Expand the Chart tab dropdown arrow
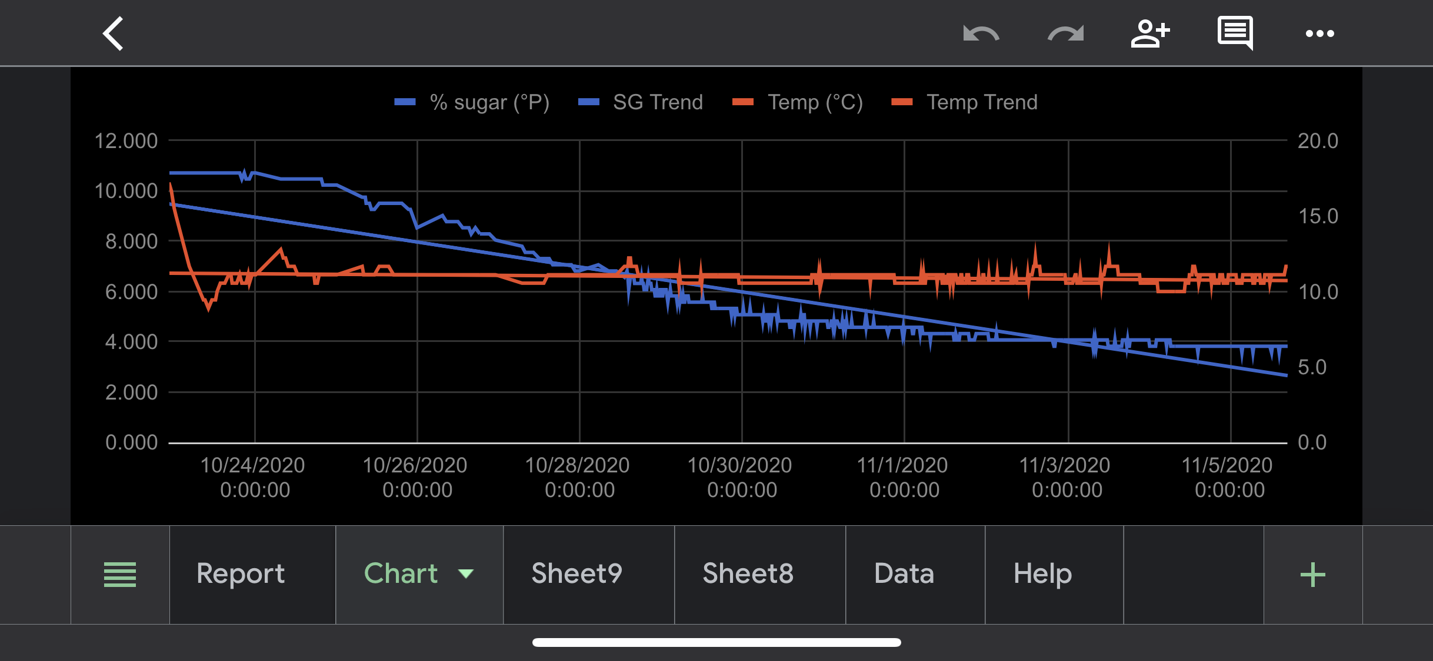This screenshot has height=661, width=1433. coord(466,573)
